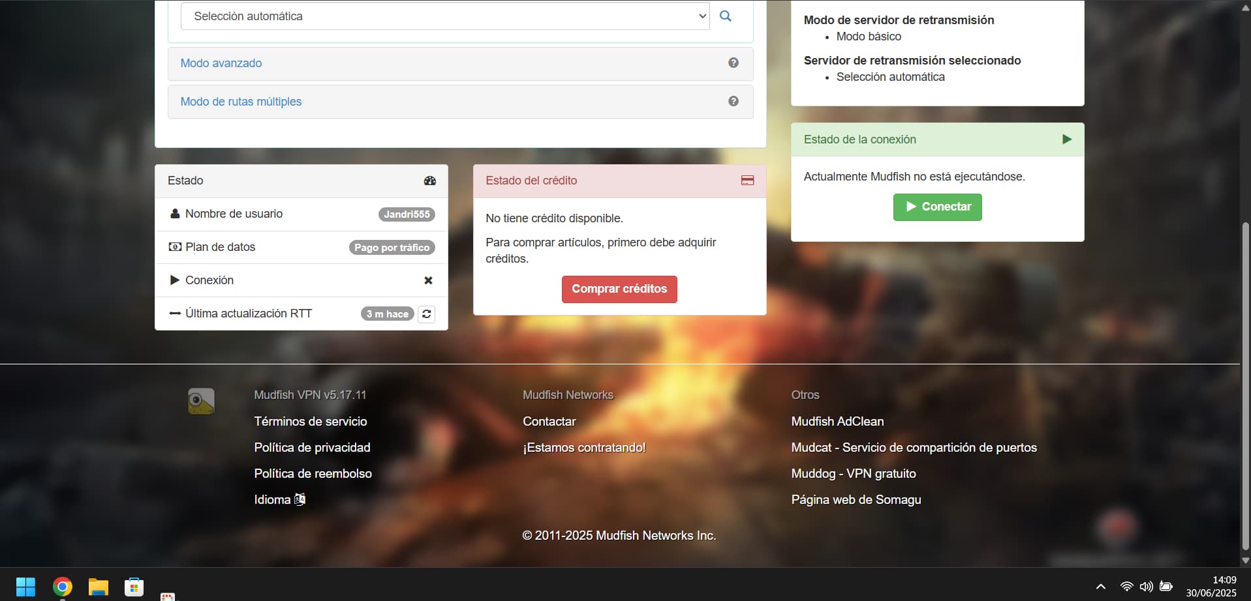Click help icon for Modo de rutas múltiples
This screenshot has height=601, width=1251.
tap(734, 102)
